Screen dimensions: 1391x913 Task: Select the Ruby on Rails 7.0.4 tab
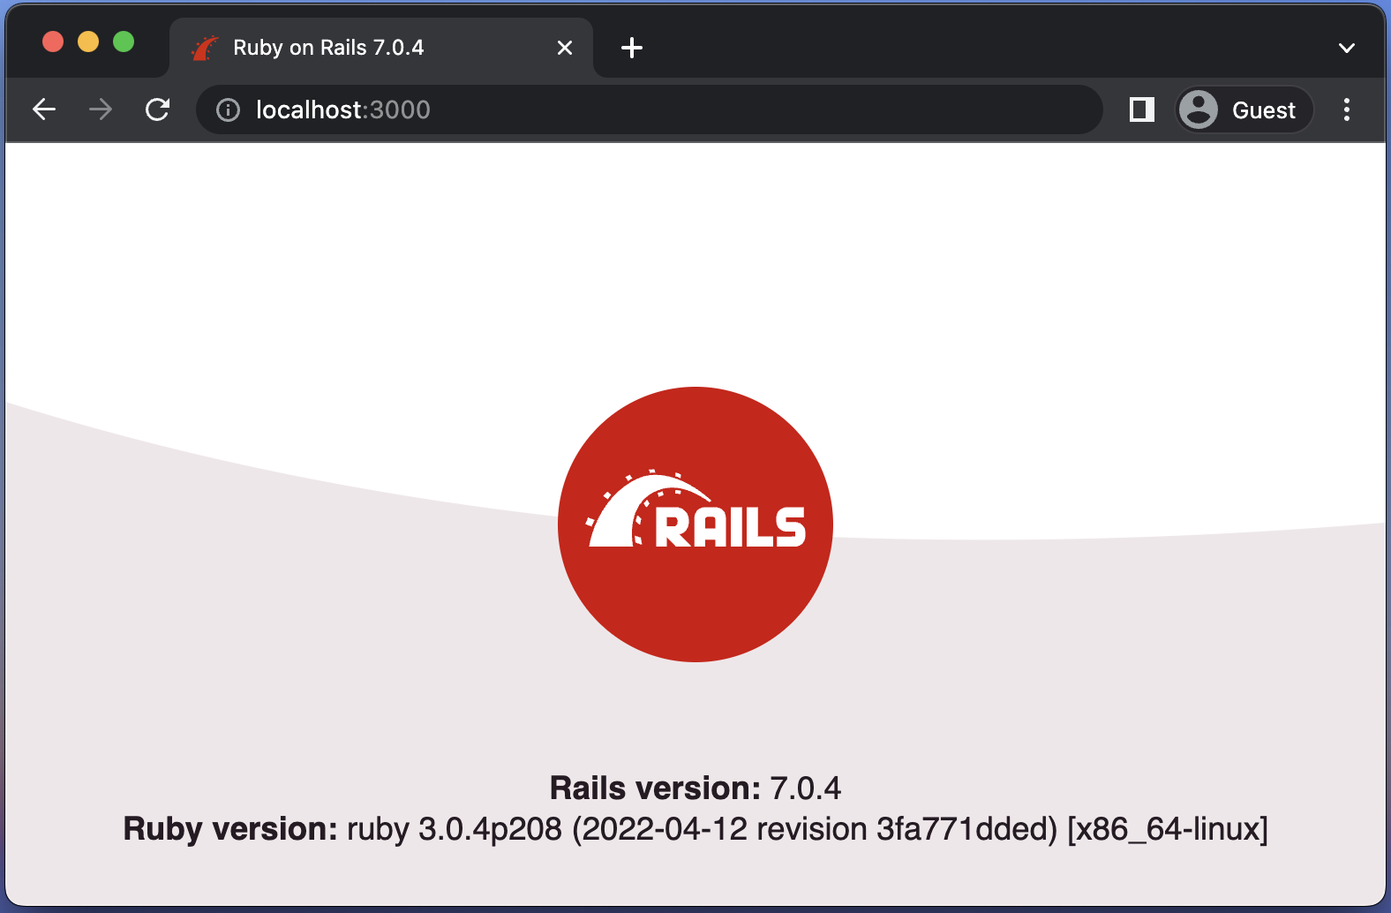[353, 48]
